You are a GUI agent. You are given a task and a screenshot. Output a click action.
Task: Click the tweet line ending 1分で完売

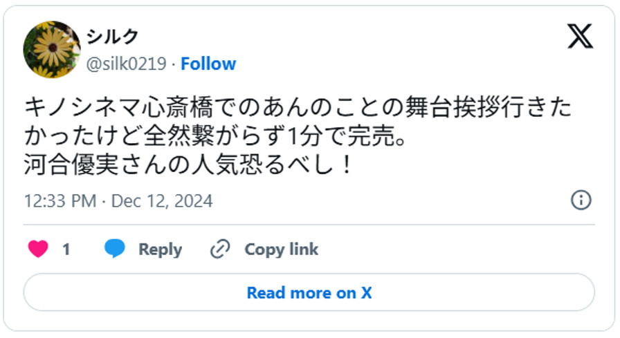tap(213, 138)
